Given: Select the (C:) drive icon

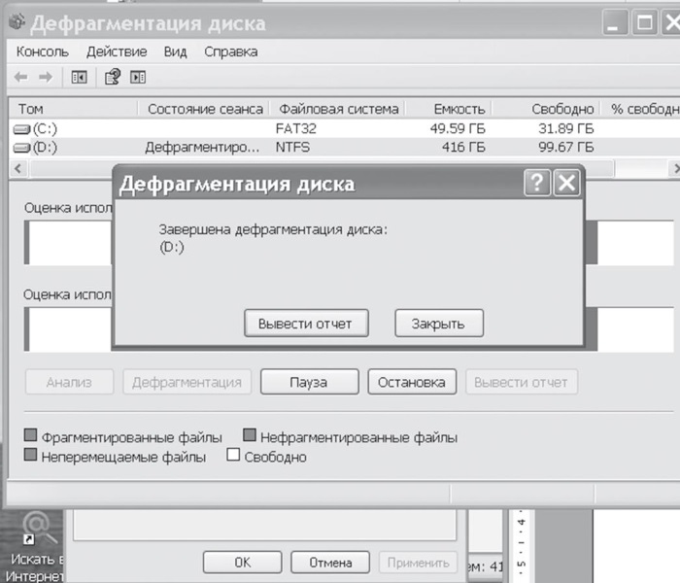Looking at the screenshot, I should 21,128.
